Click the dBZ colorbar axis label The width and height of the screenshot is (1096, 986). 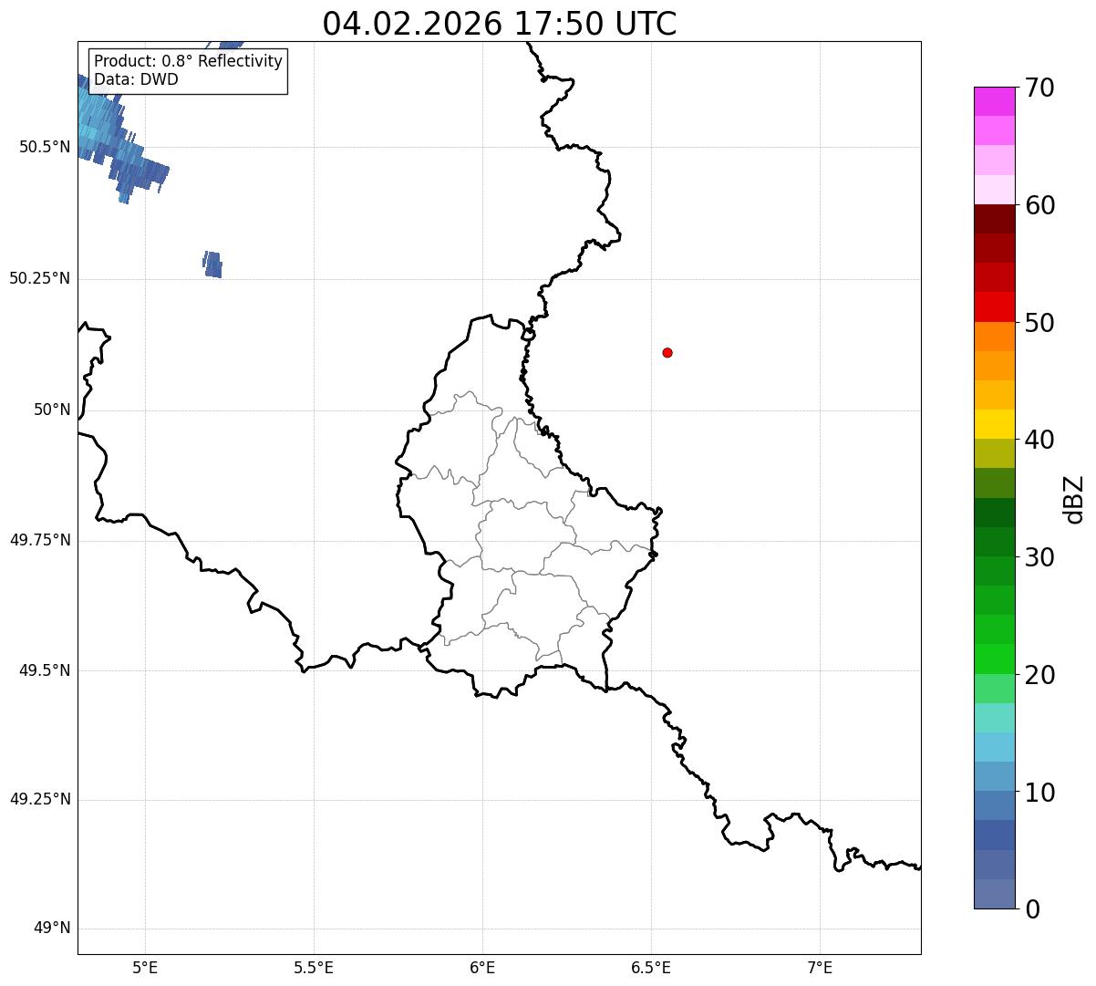pyautogui.click(x=1074, y=499)
